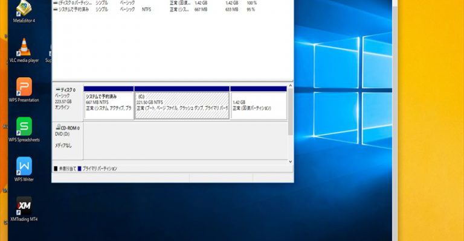Viewport: 464px width, 241px height.
Task: Click the 223.57 GB disk size label
Action: tap(63, 101)
